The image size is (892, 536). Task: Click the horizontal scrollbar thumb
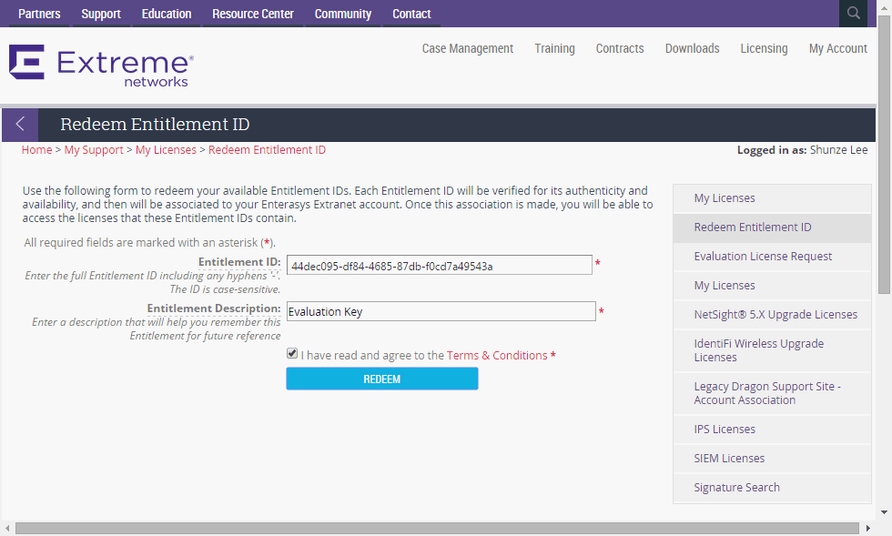pyautogui.click(x=437, y=529)
